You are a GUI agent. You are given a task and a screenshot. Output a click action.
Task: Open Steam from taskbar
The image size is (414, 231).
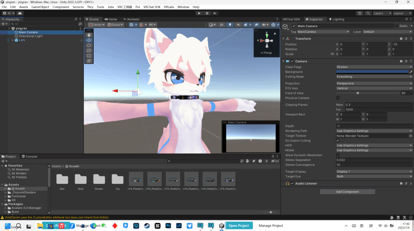[x=147, y=226]
